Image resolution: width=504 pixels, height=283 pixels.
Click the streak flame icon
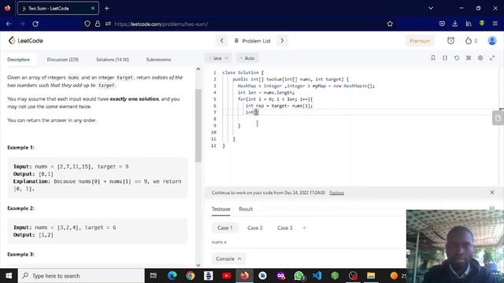pyautogui.click(x=469, y=40)
